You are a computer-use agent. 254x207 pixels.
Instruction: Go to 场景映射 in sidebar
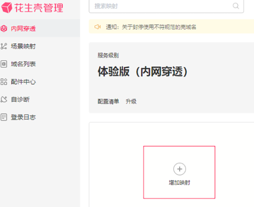click(x=40, y=46)
